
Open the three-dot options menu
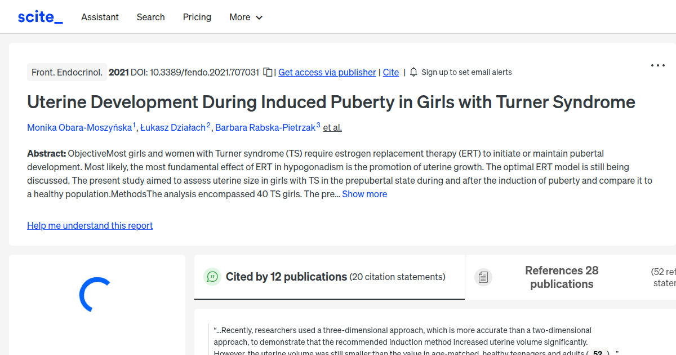[657, 65]
